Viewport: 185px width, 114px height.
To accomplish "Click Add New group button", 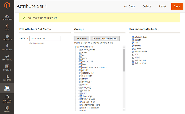I will tap(82, 39).
